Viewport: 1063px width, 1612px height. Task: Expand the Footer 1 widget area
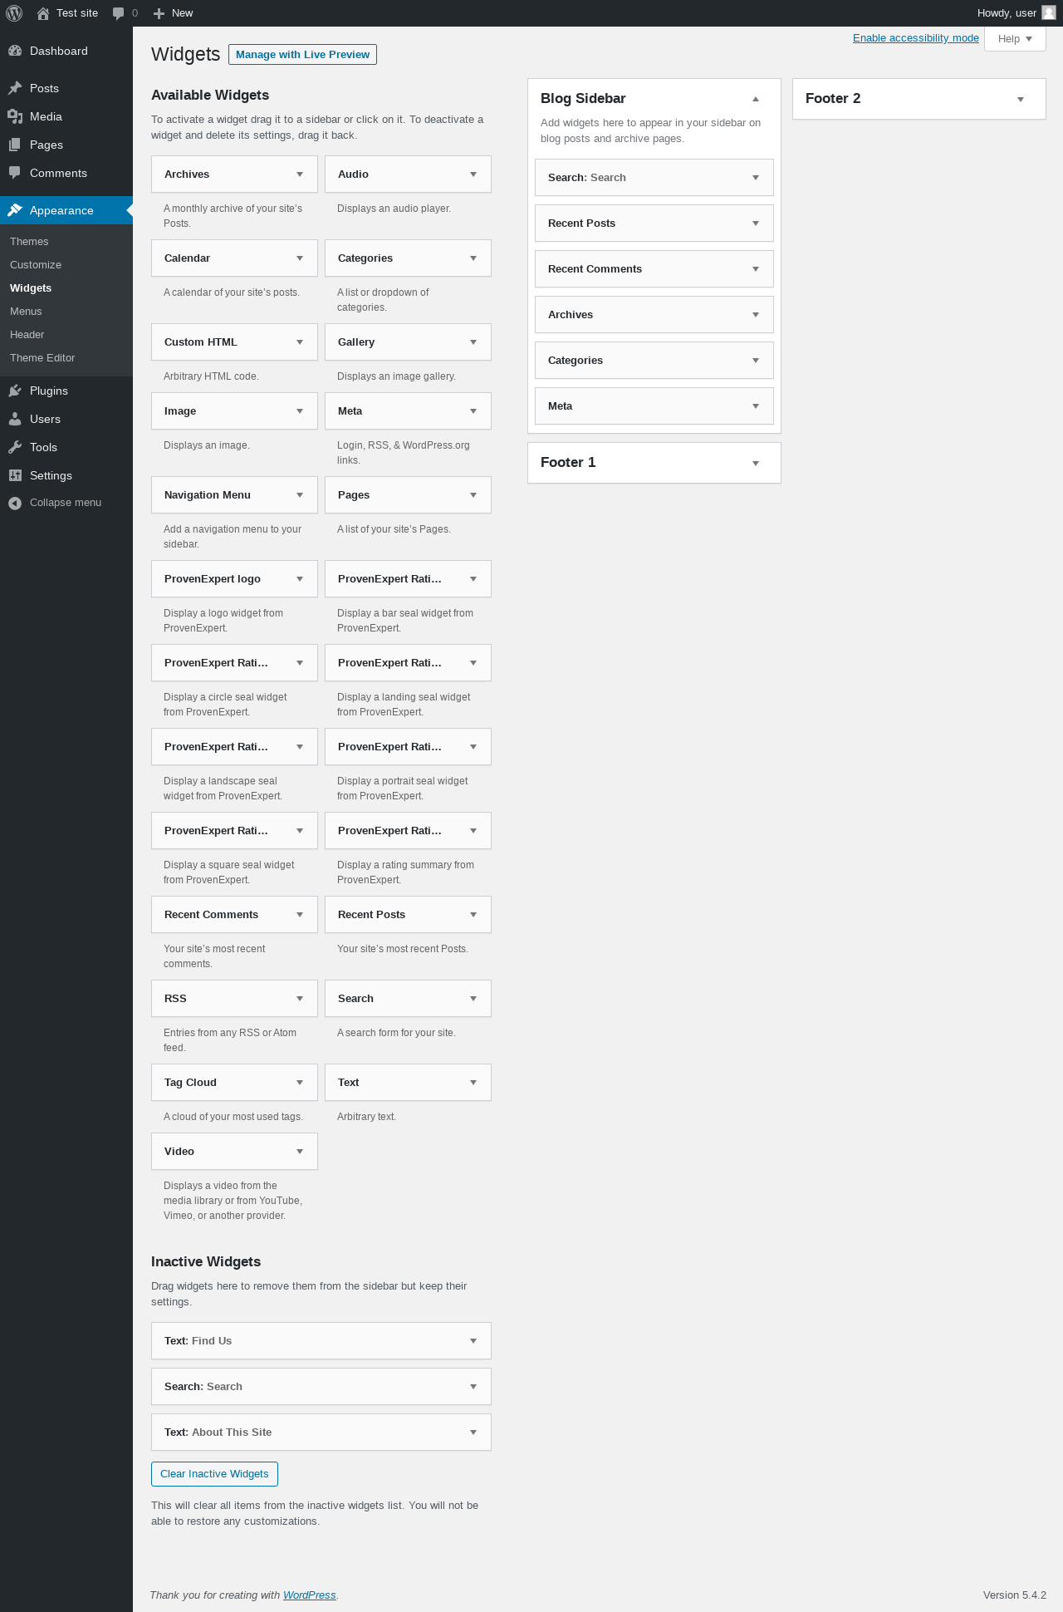[x=756, y=463]
